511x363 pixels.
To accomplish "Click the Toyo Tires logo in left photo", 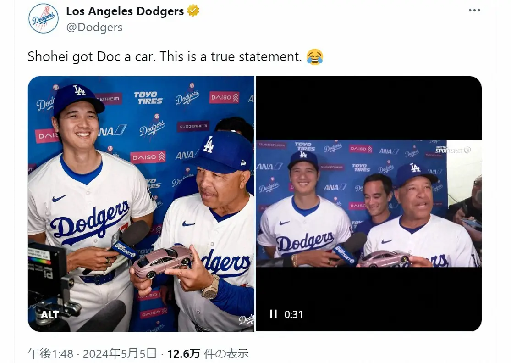I will [148, 98].
